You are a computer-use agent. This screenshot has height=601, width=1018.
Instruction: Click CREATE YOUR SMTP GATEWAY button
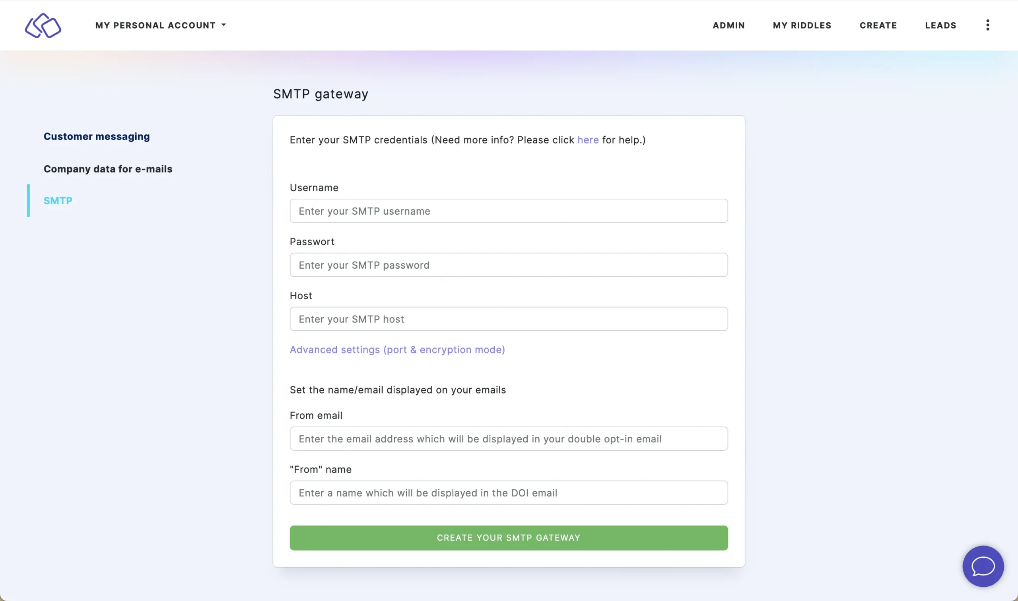point(509,537)
